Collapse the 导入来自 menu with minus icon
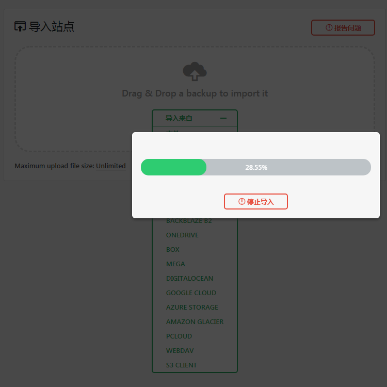387x387 pixels. click(223, 118)
